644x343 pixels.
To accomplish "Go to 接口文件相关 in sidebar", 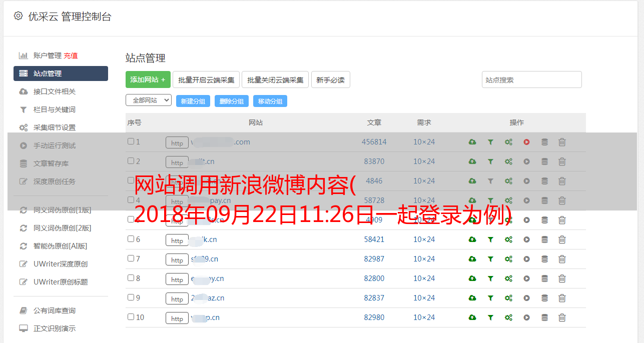I will coord(55,91).
